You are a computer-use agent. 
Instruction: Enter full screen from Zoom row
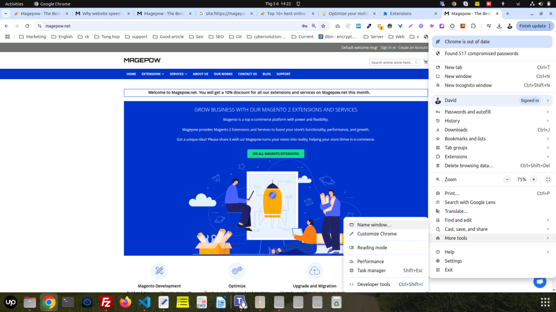[548, 179]
